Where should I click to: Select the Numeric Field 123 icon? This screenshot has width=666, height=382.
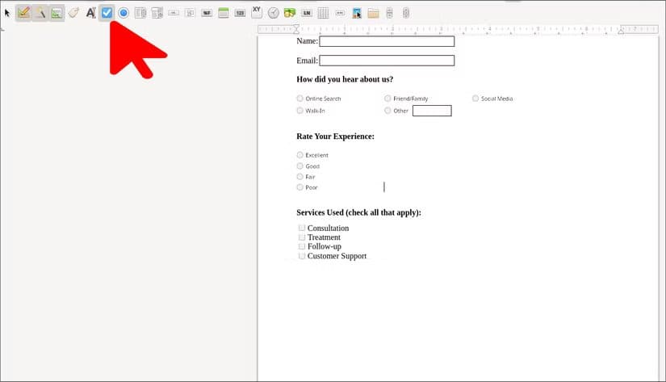coord(240,13)
